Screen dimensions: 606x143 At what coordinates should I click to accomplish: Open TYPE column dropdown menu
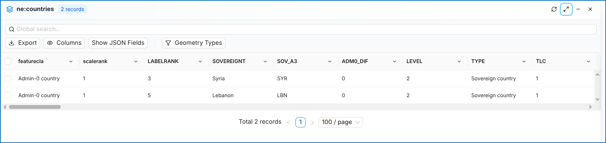tap(524, 62)
